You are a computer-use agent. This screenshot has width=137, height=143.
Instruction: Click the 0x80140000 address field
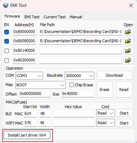[24, 50]
